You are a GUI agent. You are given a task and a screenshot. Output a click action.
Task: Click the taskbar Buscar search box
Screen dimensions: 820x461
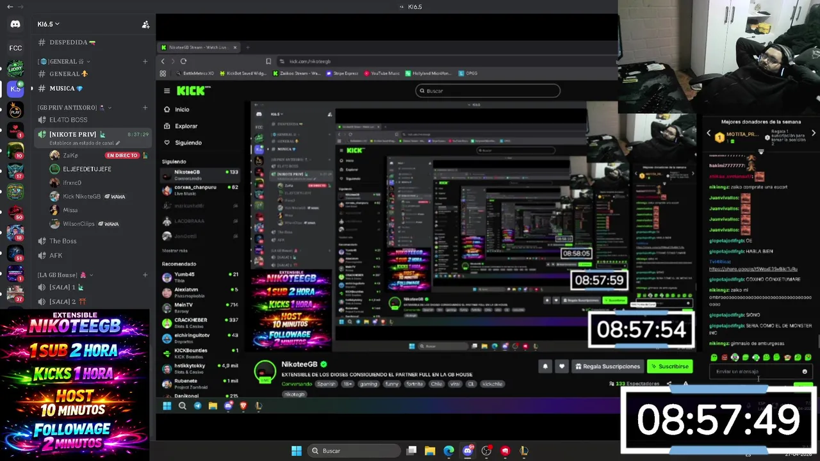click(x=354, y=451)
